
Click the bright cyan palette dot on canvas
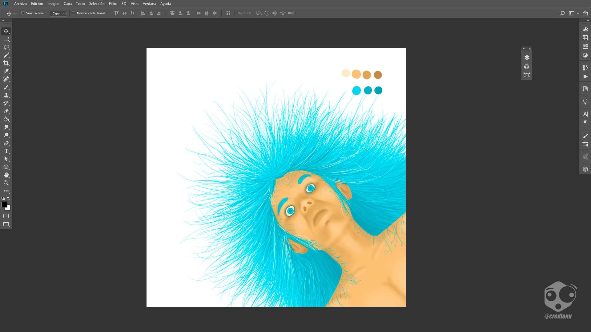[x=356, y=90]
